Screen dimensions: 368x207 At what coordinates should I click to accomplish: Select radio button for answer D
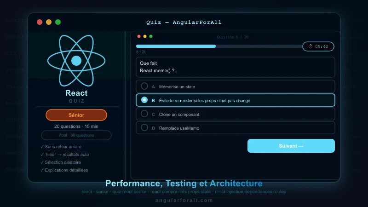click(144, 128)
